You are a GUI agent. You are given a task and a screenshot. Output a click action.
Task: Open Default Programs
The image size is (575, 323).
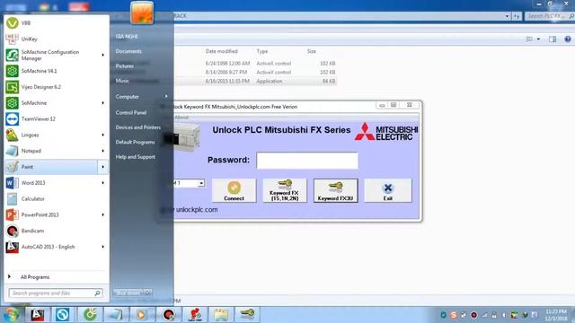136,142
